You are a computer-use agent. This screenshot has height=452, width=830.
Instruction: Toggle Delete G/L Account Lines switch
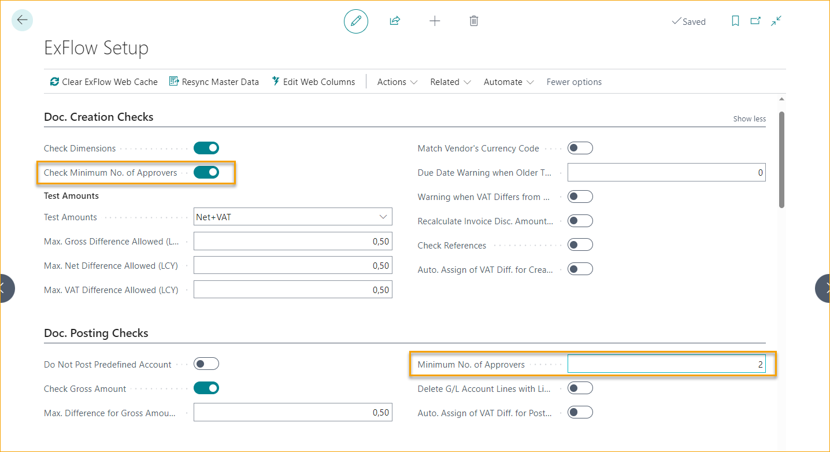pos(580,388)
